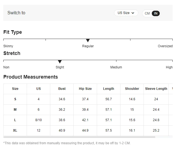Click the Length column header
This screenshot has height=150, width=179.
point(109,89)
